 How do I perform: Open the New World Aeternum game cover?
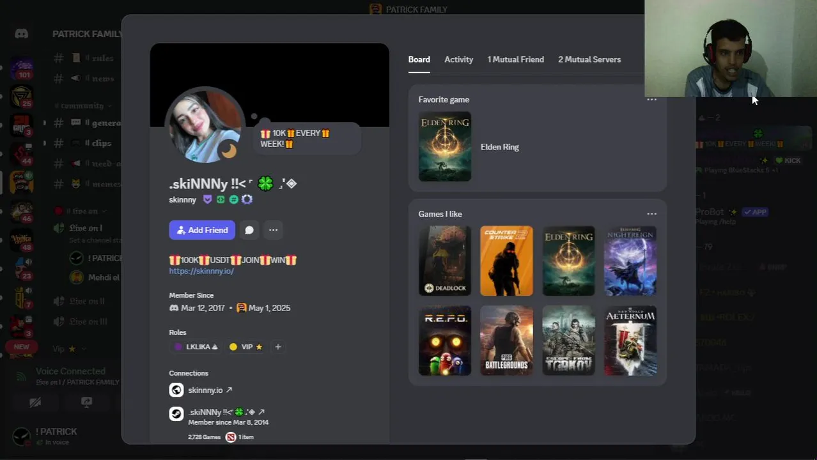pyautogui.click(x=630, y=341)
